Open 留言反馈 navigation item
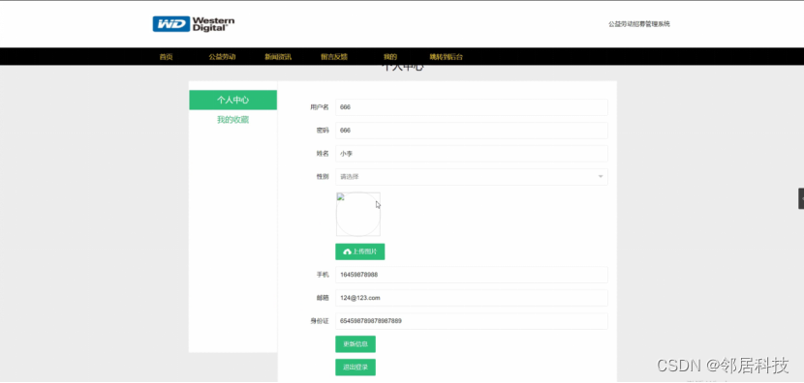Viewport: 804px width, 383px height. (x=334, y=57)
